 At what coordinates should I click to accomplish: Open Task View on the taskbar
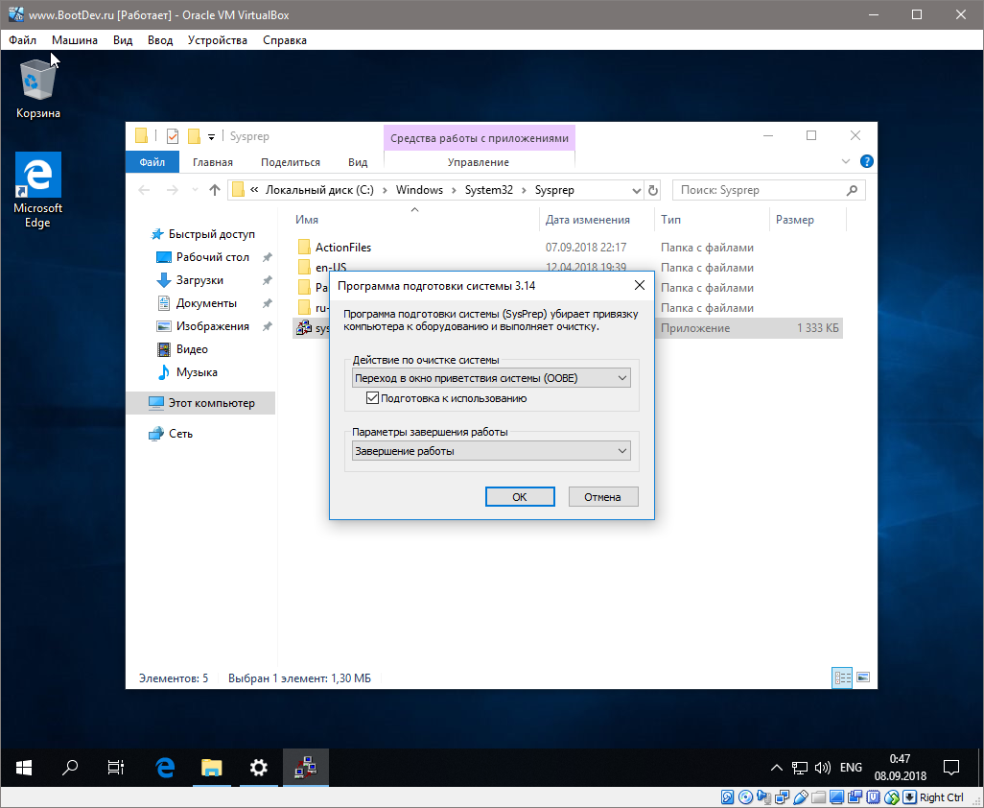tap(116, 767)
